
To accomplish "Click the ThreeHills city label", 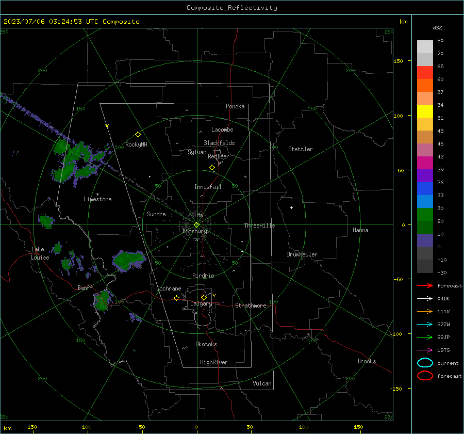I will (259, 226).
